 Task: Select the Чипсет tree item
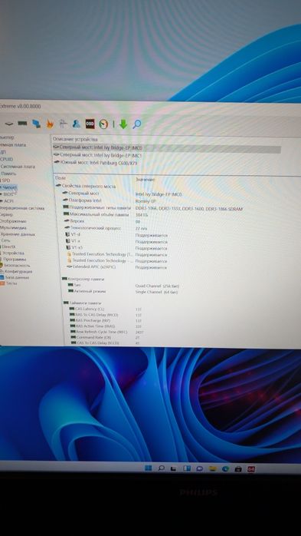click(x=9, y=187)
